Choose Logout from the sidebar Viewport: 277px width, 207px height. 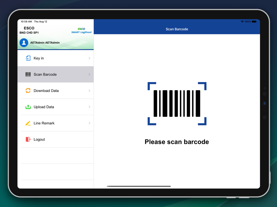[x=56, y=139]
